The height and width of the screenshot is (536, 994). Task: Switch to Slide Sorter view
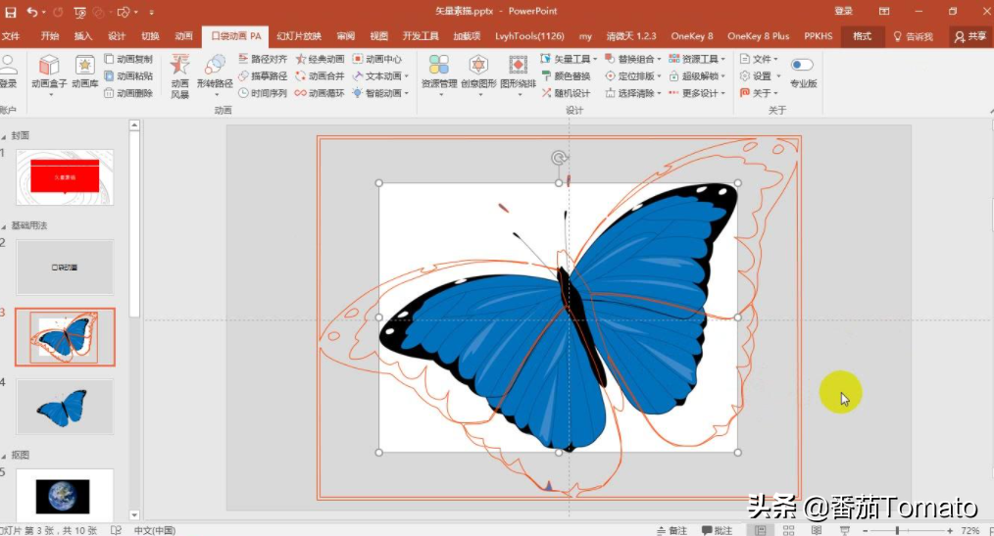click(788, 530)
